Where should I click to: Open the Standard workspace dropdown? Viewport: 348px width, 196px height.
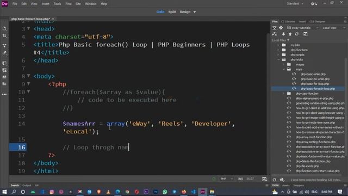295,4
